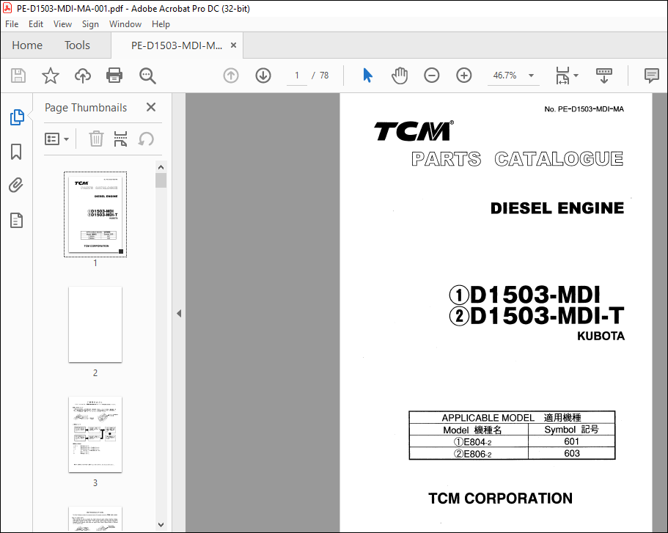Screen dimensions: 668x533
Task: Show Page Thumbnails sidebar icon
Action: tap(17, 117)
